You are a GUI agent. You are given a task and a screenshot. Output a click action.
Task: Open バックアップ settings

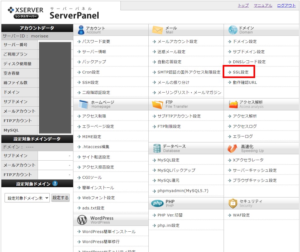pos(94,62)
